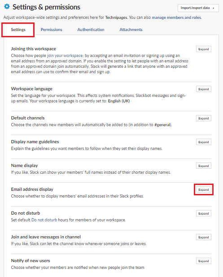Click the Do not disturb hyperlink in description
The width and height of the screenshot is (223, 277).
point(44,220)
